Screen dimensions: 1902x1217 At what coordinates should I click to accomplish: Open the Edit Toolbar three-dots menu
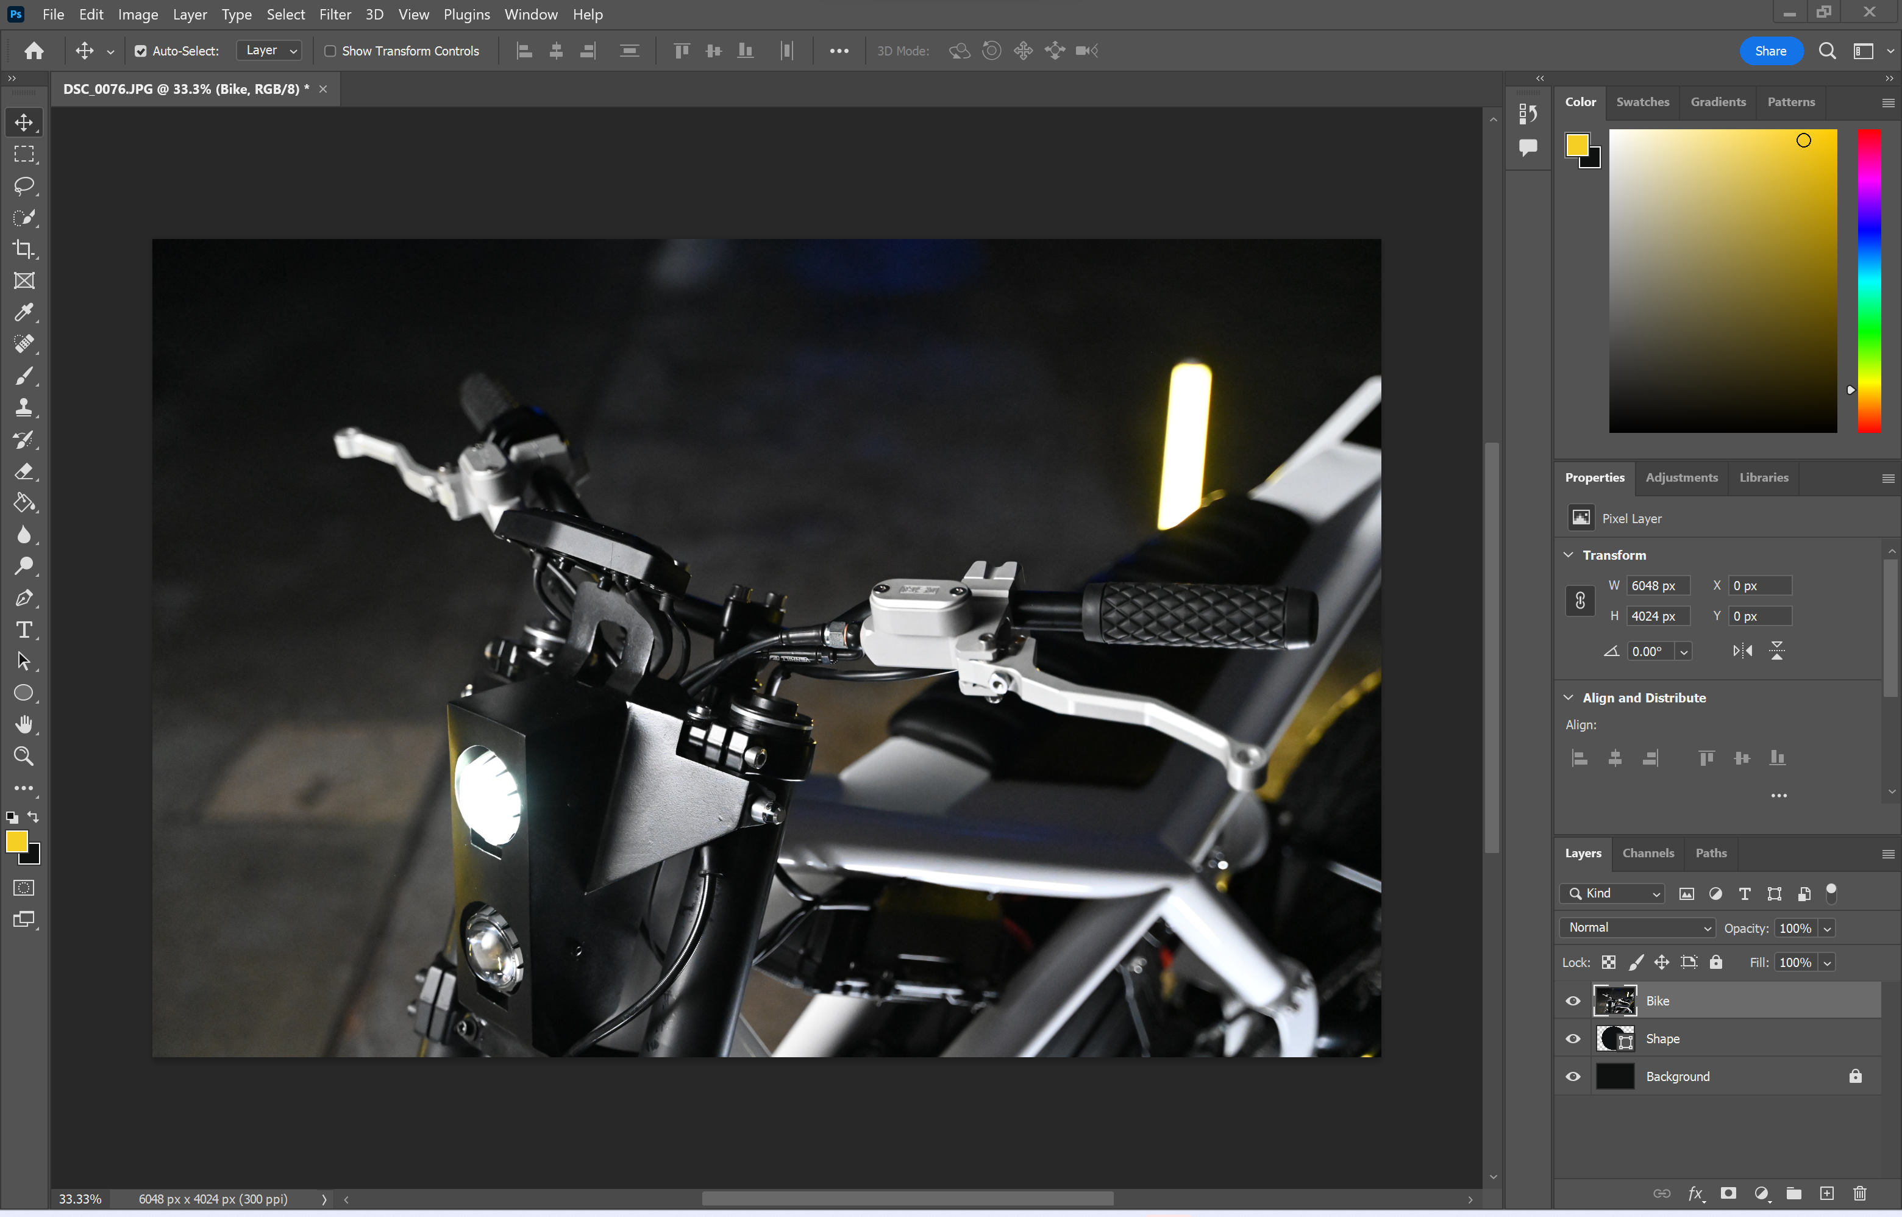(24, 788)
